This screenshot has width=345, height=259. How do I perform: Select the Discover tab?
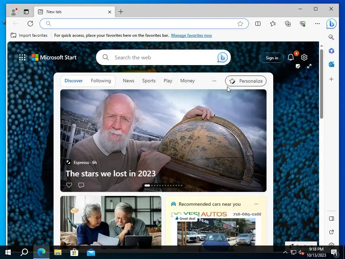74,81
